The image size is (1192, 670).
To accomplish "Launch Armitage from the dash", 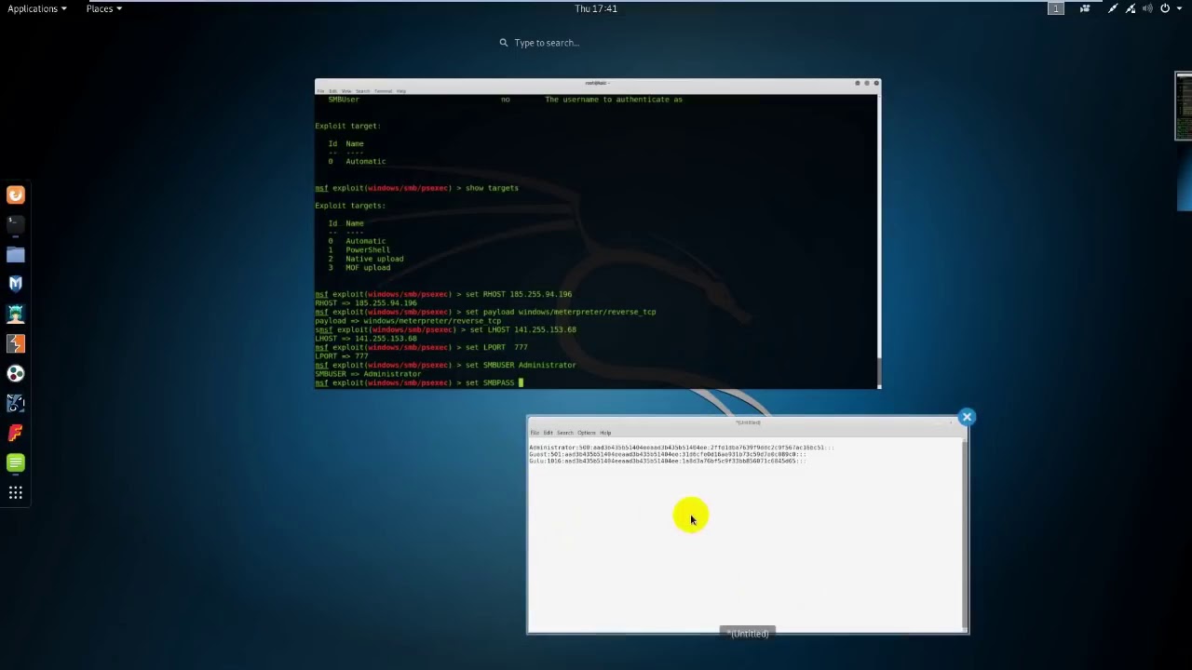I will point(16,314).
